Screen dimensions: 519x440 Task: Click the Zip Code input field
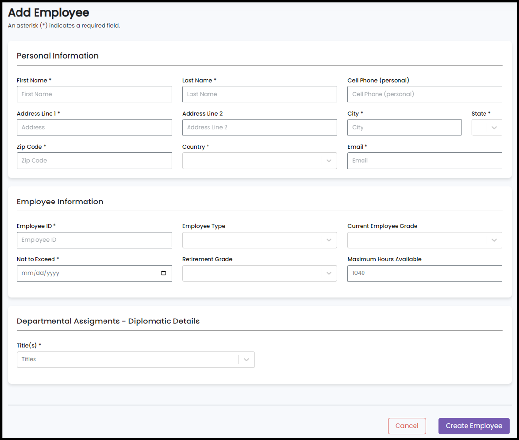tap(94, 161)
